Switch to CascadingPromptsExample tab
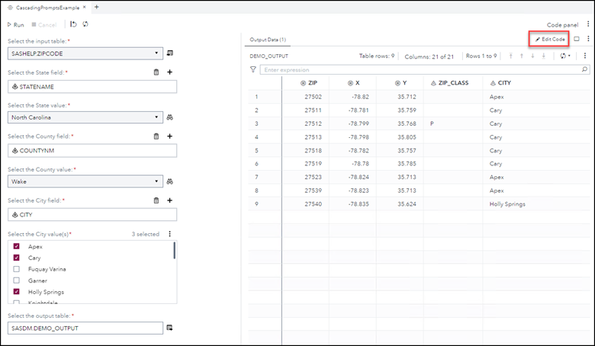 coord(46,7)
